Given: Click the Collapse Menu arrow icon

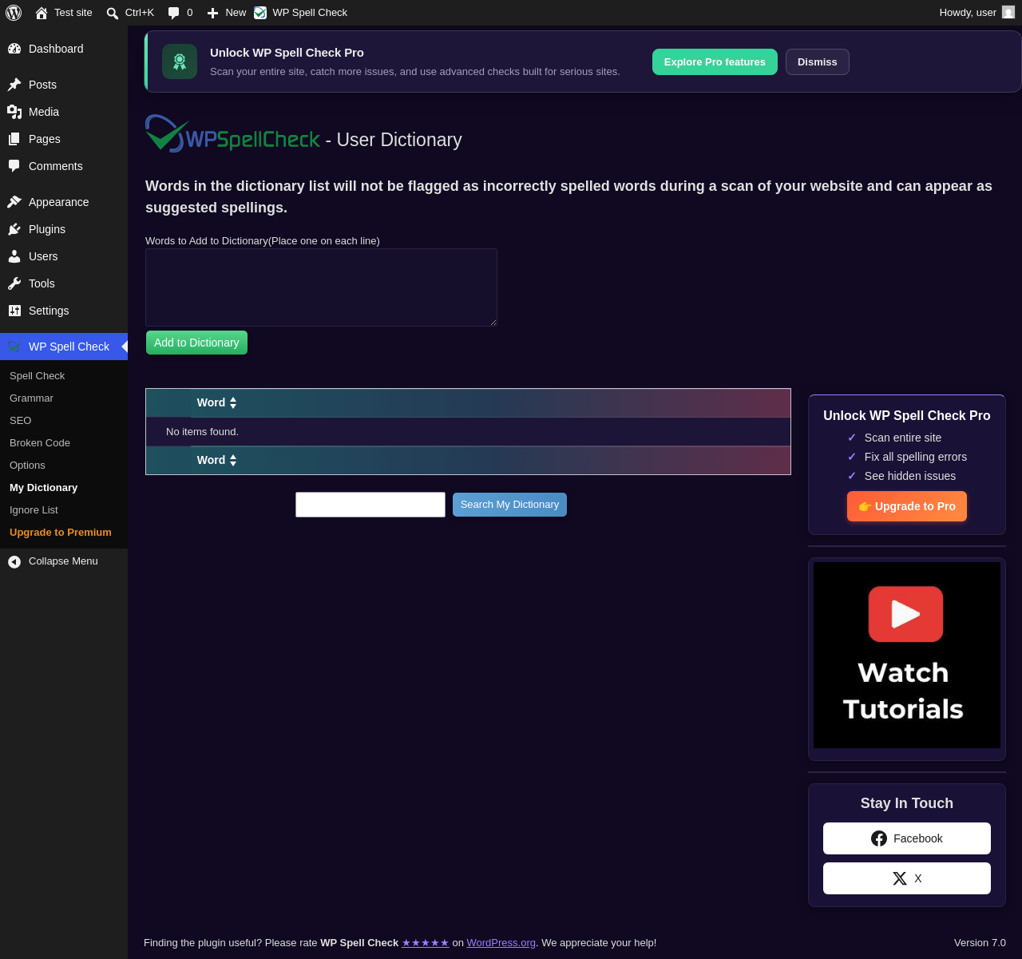Looking at the screenshot, I should coord(14,562).
